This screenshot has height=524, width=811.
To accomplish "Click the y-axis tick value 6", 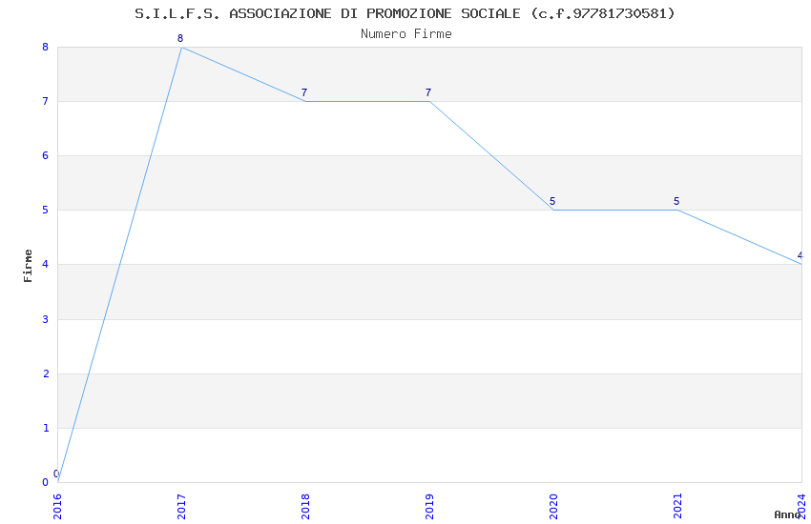I will [46, 156].
